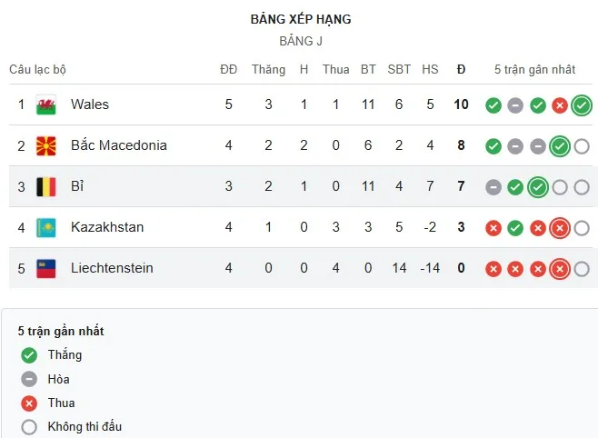Image resolution: width=598 pixels, height=438 pixels.
Task: Click the Kazakhstan flag icon
Action: point(45,228)
